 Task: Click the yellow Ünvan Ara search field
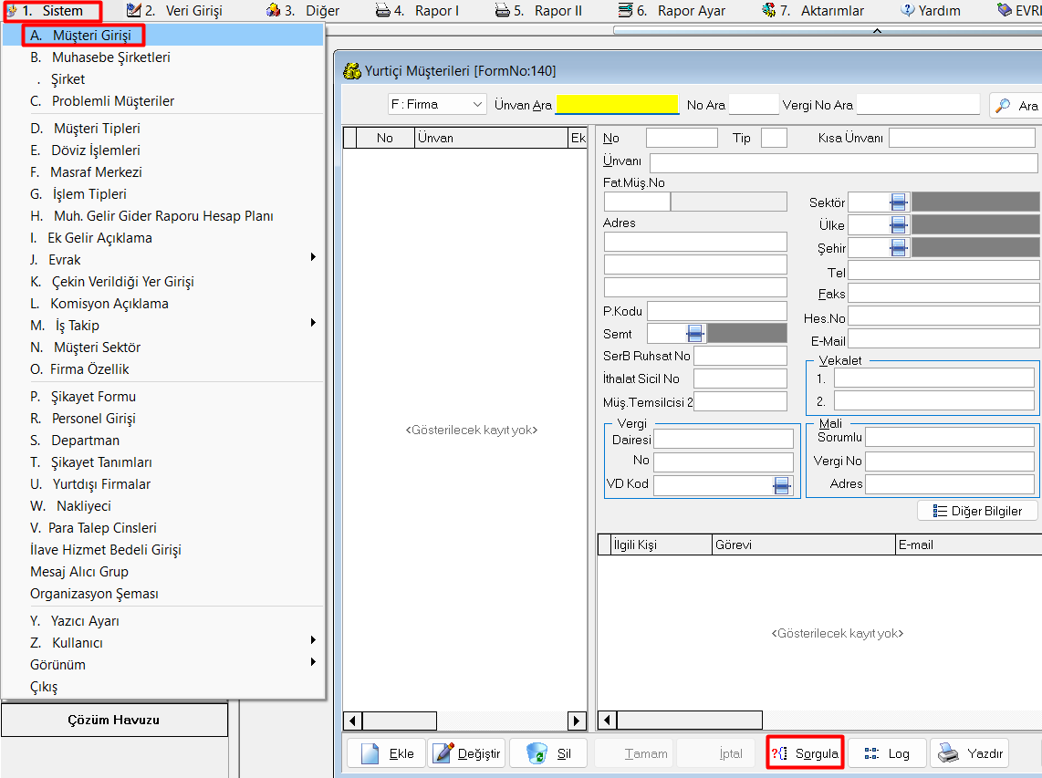(x=617, y=105)
